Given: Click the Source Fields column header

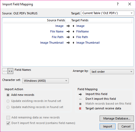Looking at the screenshot, I should click(34, 20).
